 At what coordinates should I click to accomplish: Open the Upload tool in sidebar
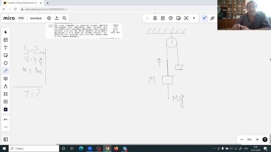pyautogui.click(x=6, y=102)
